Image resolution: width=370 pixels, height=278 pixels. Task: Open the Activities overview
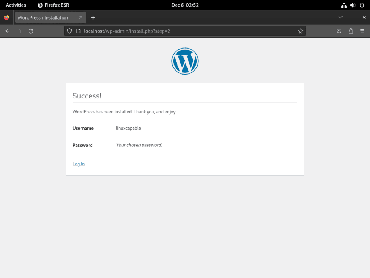point(16,5)
